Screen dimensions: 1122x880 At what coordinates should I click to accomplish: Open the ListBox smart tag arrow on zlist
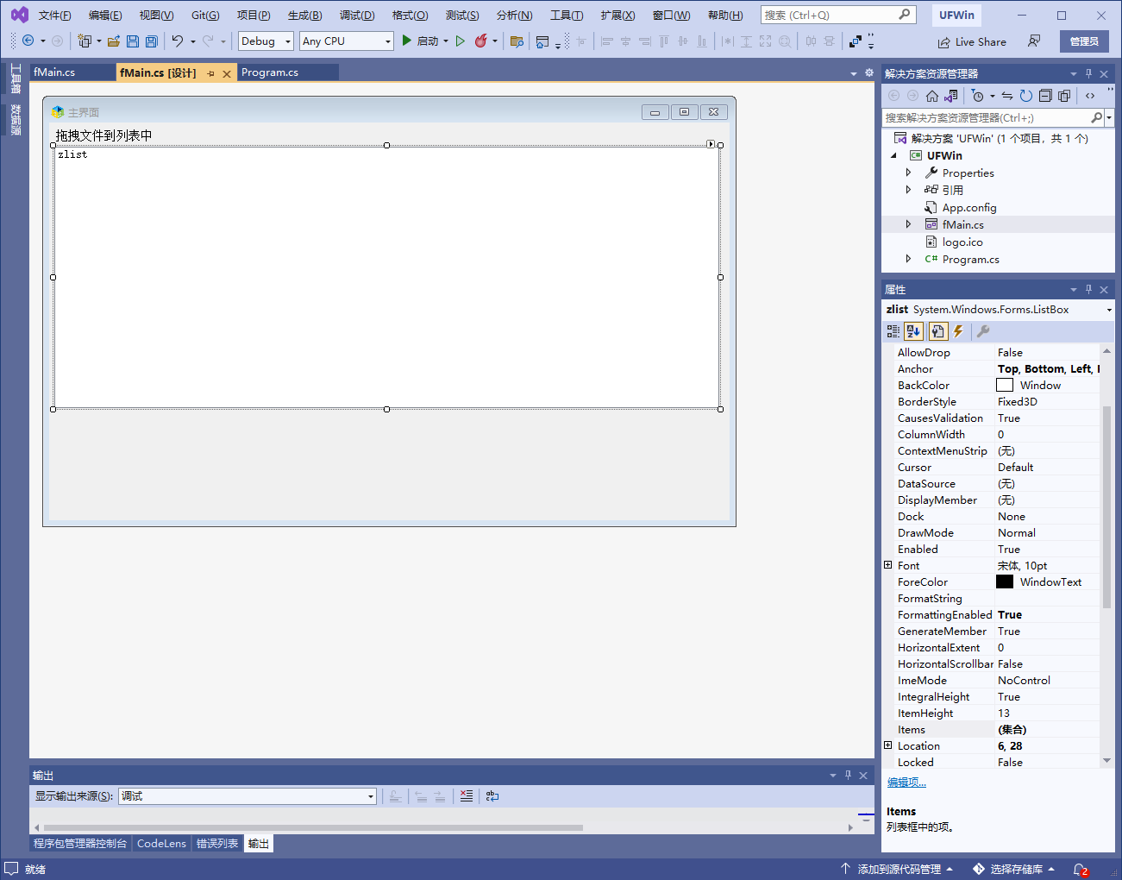tap(711, 144)
